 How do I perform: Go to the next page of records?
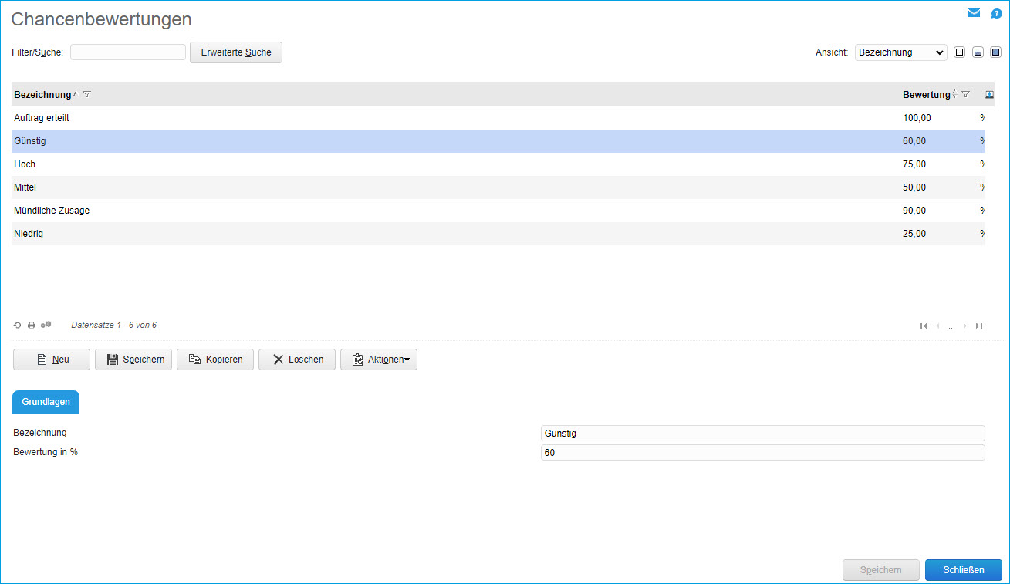[965, 326]
